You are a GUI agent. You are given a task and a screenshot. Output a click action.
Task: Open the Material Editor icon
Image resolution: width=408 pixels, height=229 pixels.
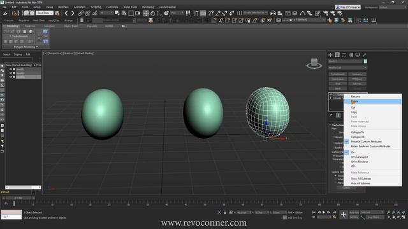pos(317,13)
